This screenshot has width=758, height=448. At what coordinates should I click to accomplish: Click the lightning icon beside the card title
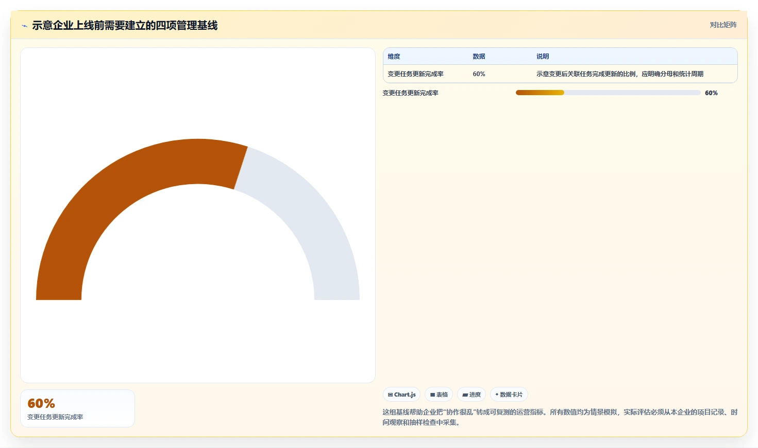point(24,26)
